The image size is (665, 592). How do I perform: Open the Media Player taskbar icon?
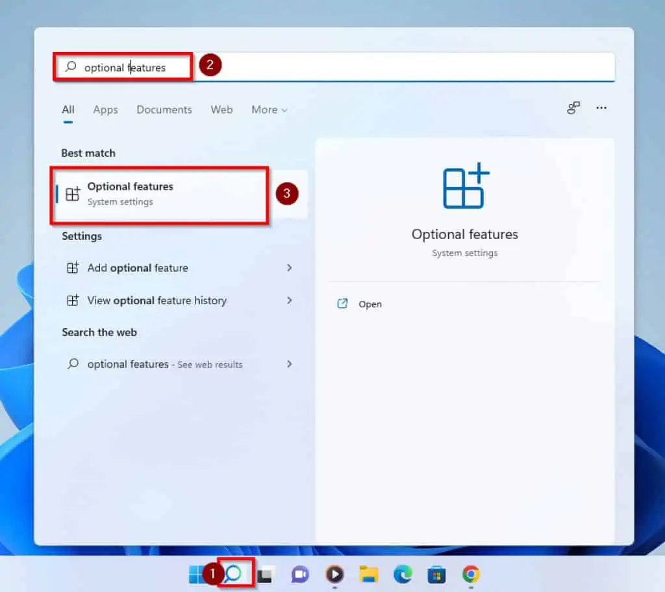(334, 574)
